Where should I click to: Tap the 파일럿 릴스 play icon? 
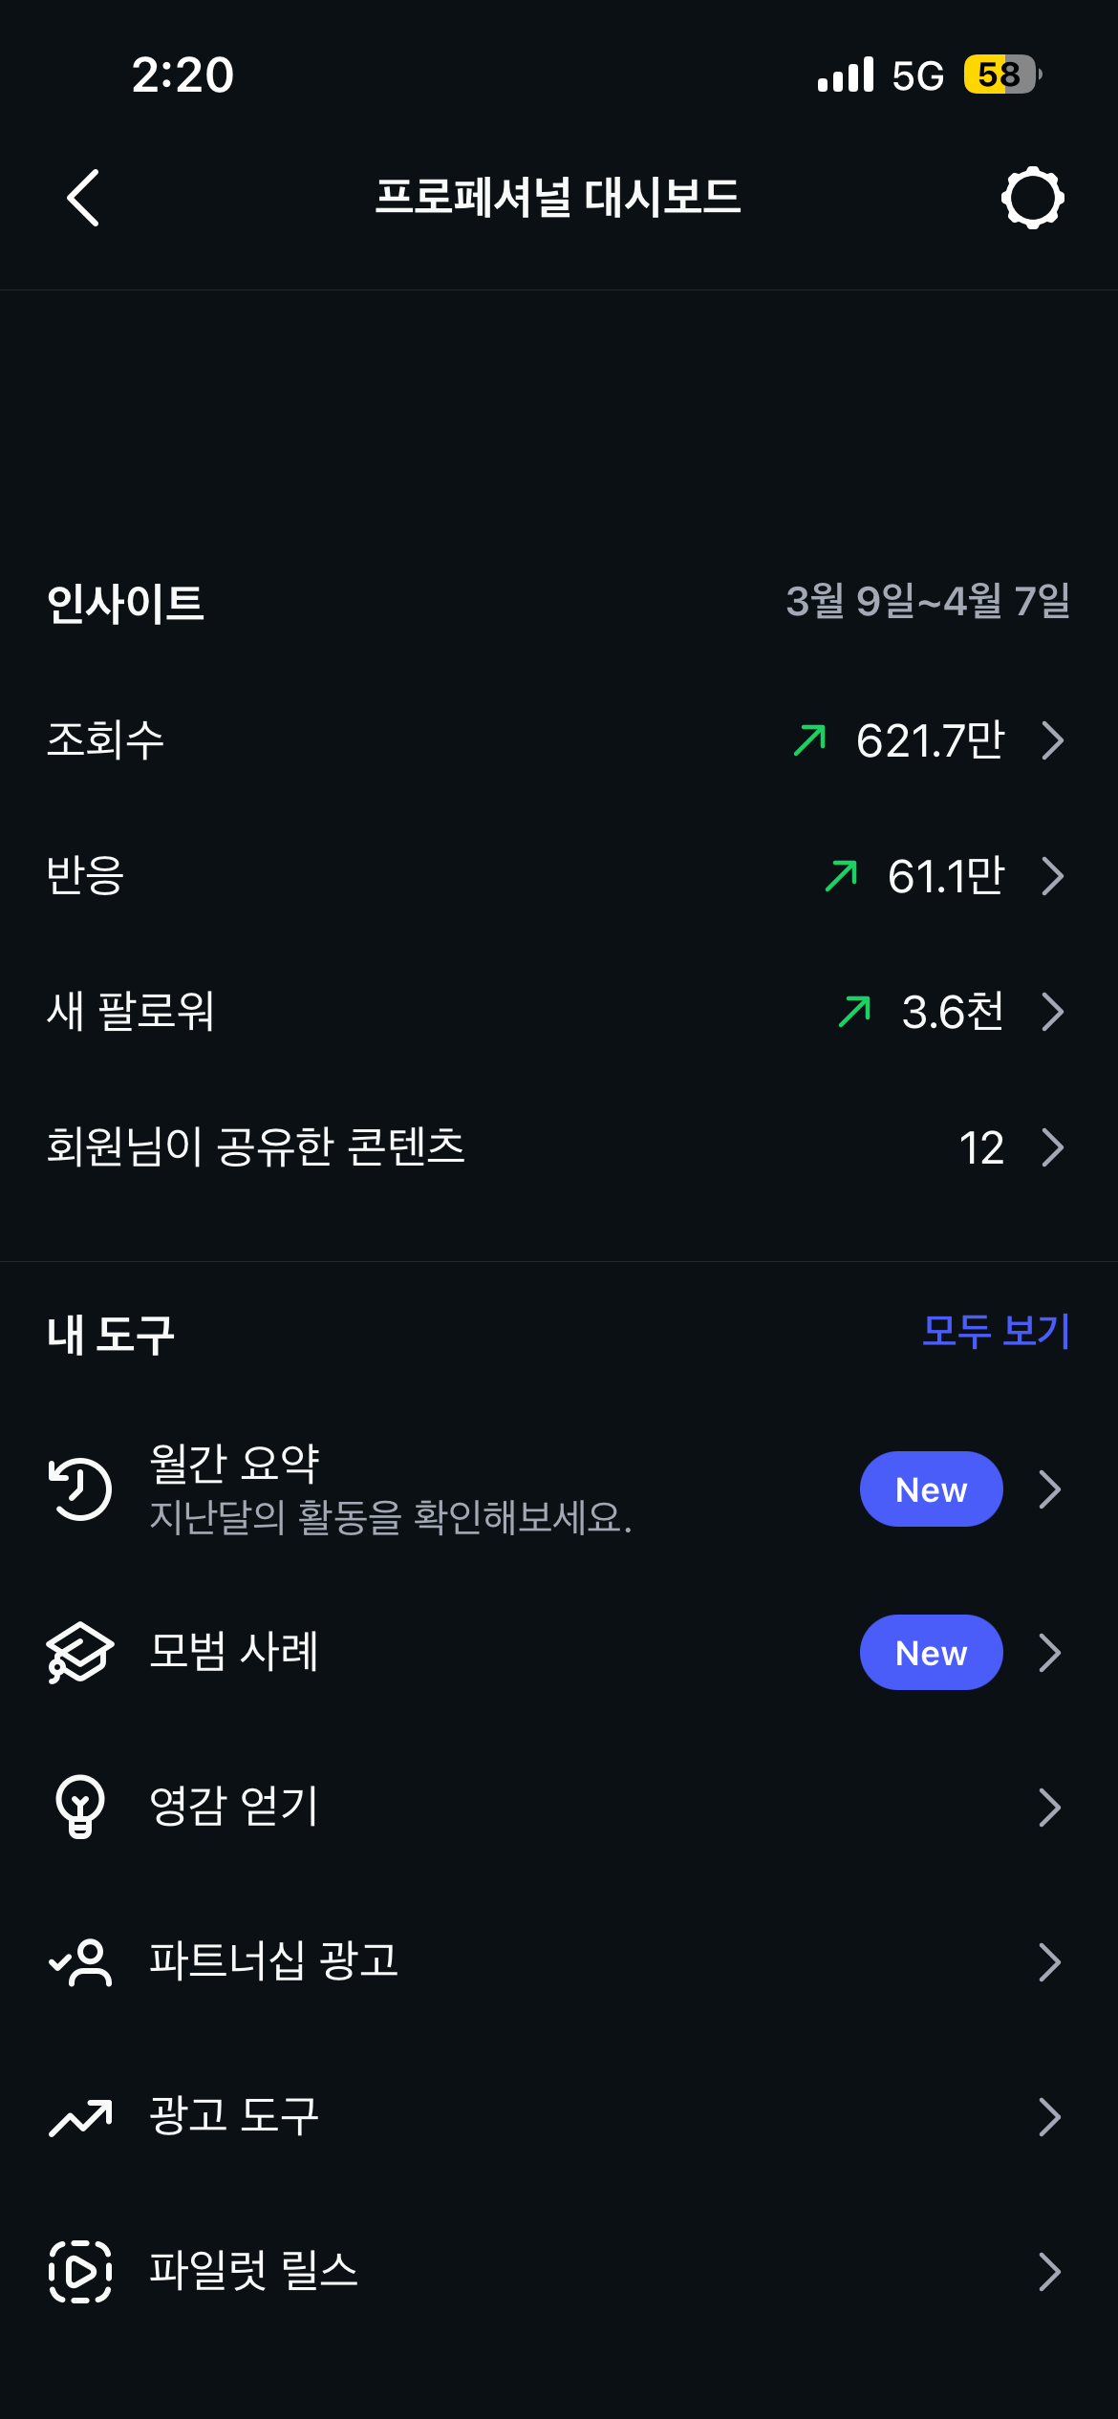pos(80,2271)
